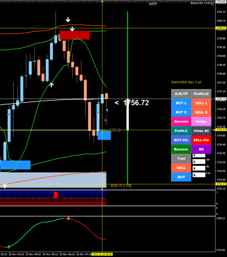Click the orange arrow on oscillator line
This screenshot has width=227, height=257.
[x=68, y=218]
